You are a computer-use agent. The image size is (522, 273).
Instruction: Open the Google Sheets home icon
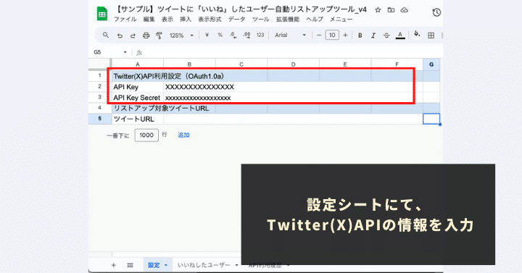(x=102, y=14)
